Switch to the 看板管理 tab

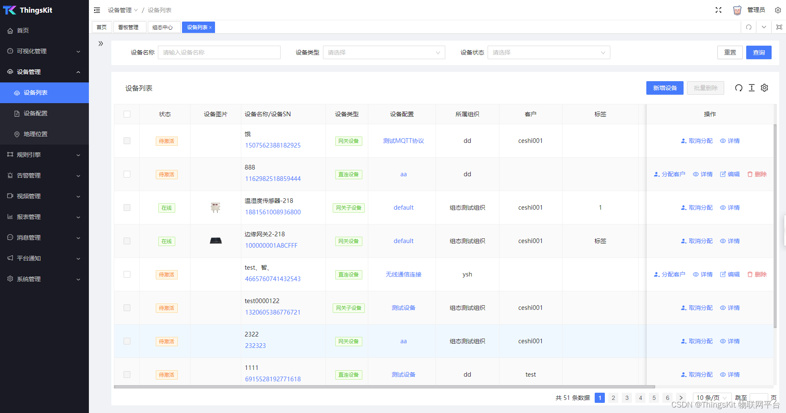[x=128, y=27]
